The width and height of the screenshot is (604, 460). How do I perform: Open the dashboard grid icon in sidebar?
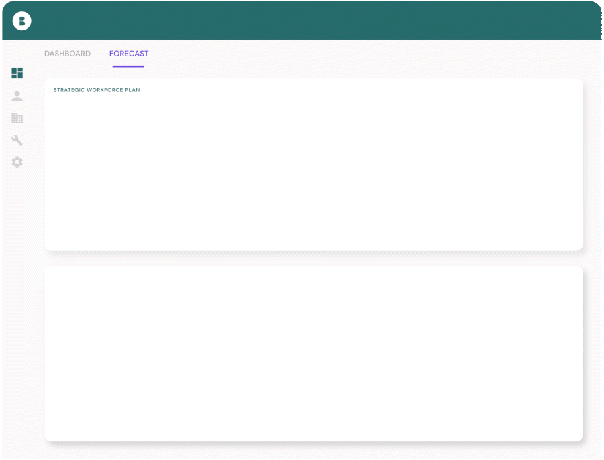pyautogui.click(x=17, y=73)
